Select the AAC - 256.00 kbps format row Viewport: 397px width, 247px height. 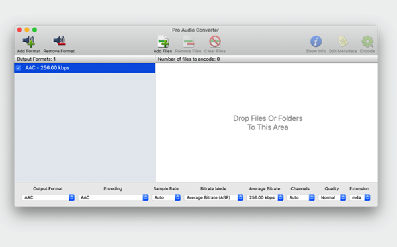(85, 68)
